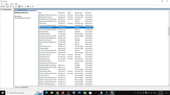
Task: Select Services (Local) in the console tree
Action: (x=7, y=9)
